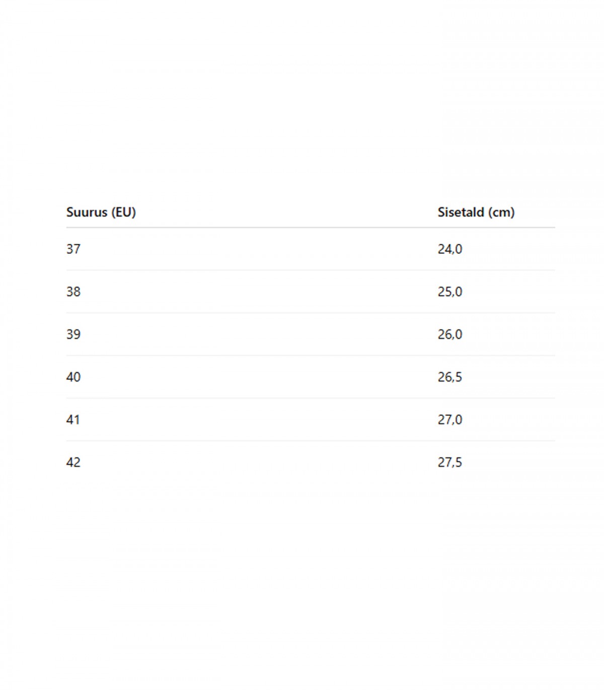Viewport: 604px width, 691px height.
Task: Select the 26,0 insole length value
Action: click(x=449, y=334)
